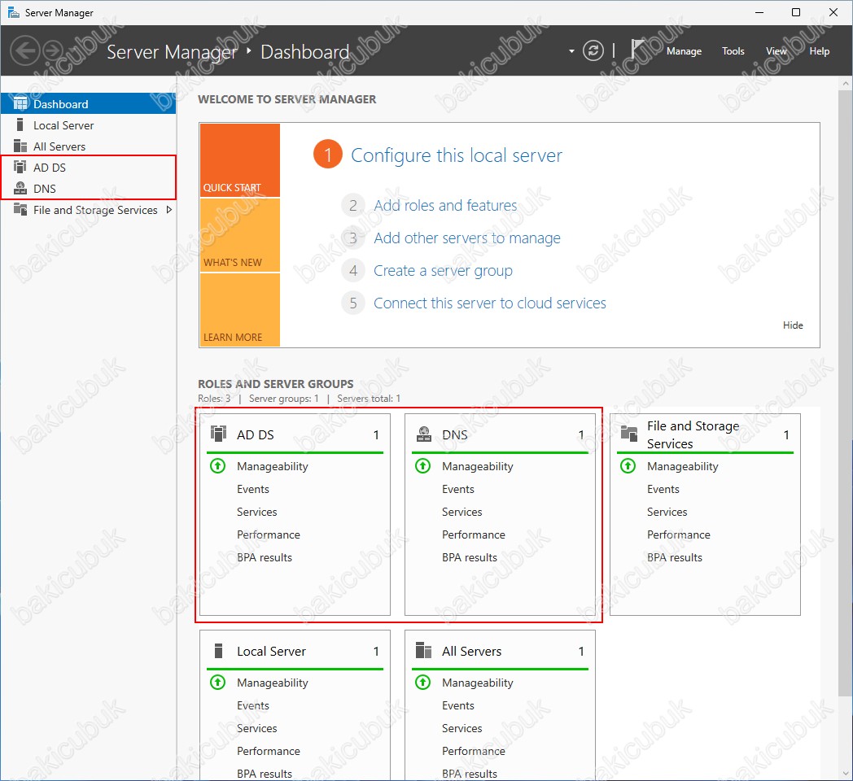Click Configure this local server link
The height and width of the screenshot is (781, 853).
[457, 155]
